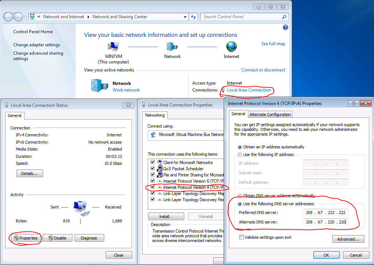Click the Back navigation arrow
The height and width of the screenshot is (265, 374).
tap(8, 17)
